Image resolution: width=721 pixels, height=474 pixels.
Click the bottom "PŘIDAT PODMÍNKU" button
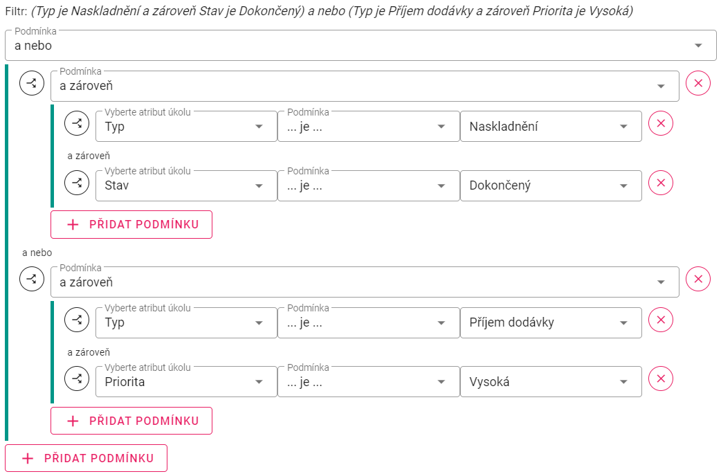click(86, 457)
